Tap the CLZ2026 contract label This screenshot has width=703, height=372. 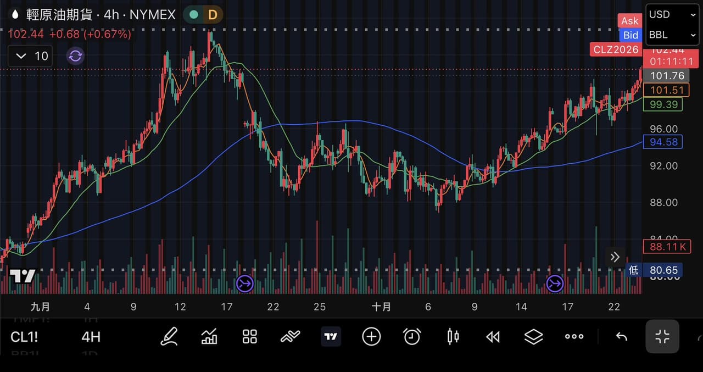pos(616,49)
